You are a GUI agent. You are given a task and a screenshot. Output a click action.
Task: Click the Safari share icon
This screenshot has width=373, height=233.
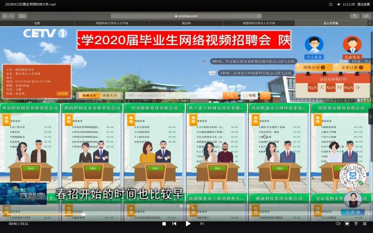click(x=354, y=16)
